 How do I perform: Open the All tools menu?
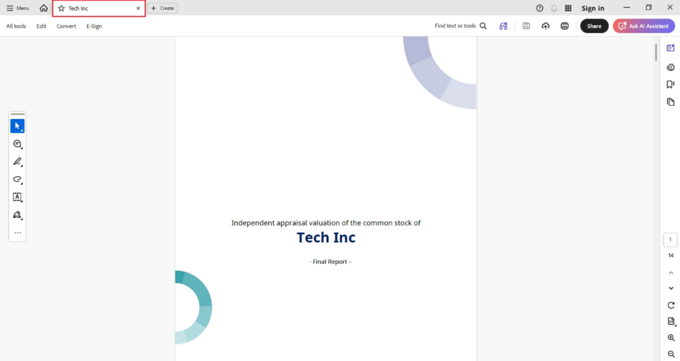click(16, 26)
